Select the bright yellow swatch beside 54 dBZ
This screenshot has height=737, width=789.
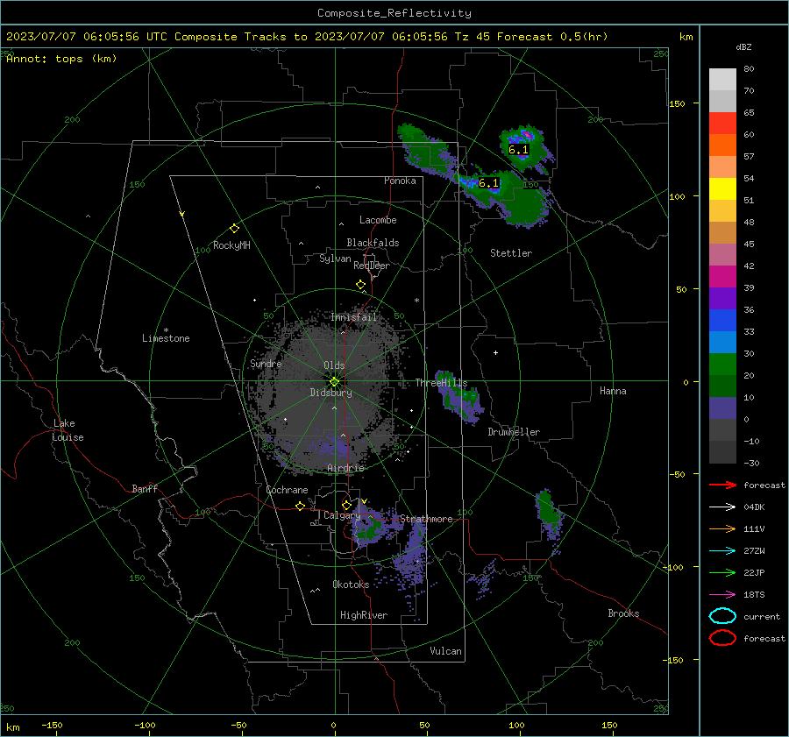[722, 188]
